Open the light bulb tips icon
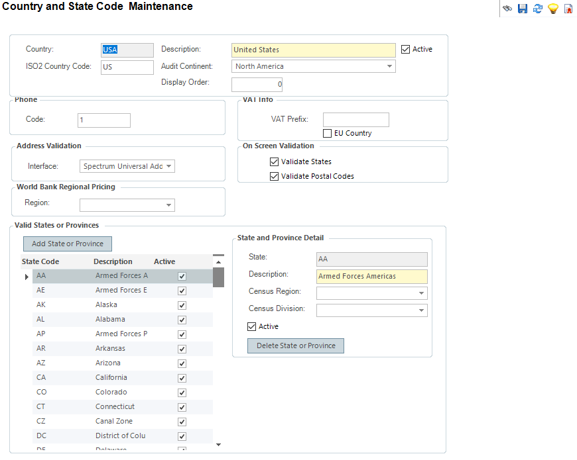This screenshot has height=460, width=577. tap(553, 9)
